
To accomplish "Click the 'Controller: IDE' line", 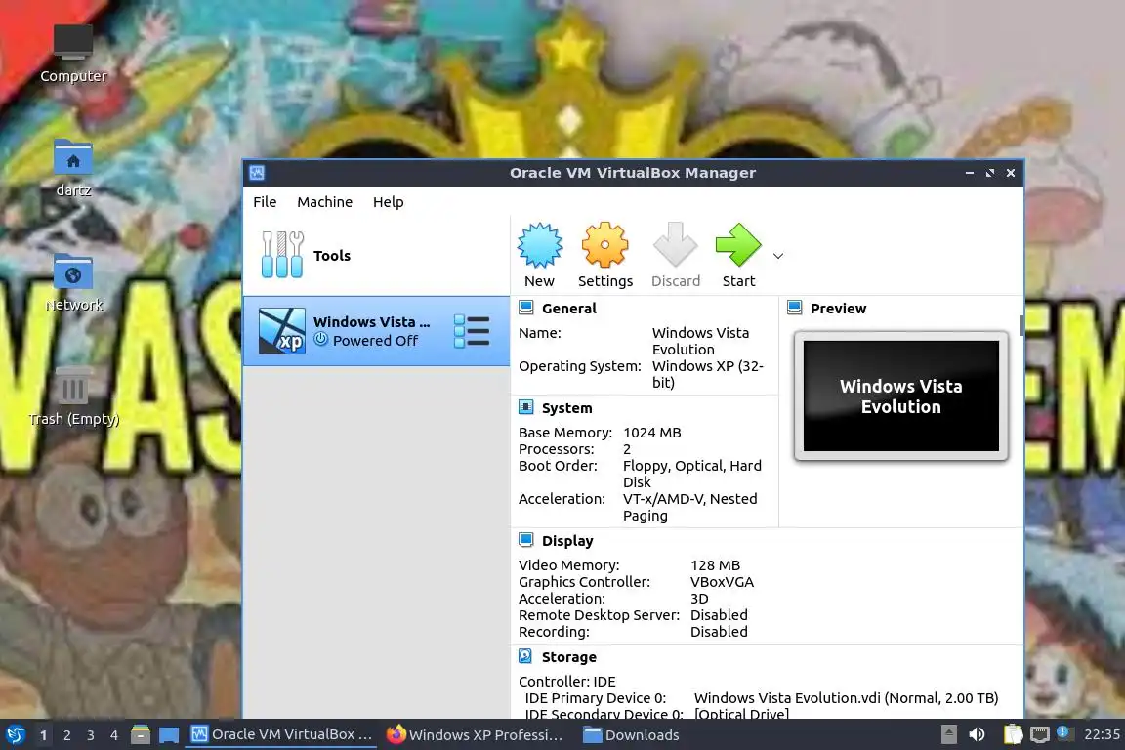I will 566,682.
